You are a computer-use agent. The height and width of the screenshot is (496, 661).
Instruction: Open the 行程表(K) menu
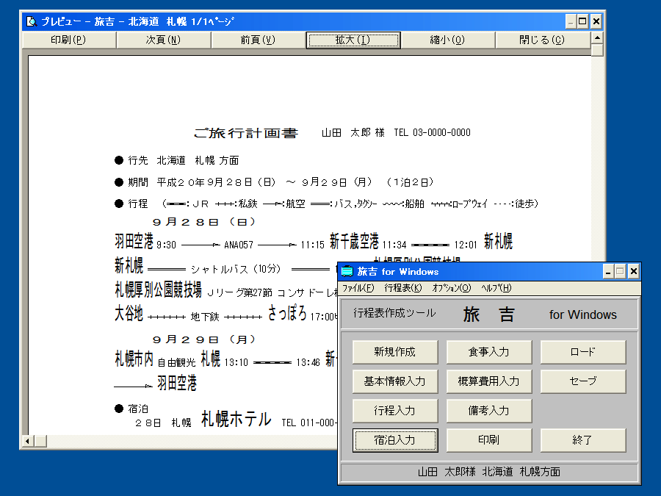coord(403,288)
